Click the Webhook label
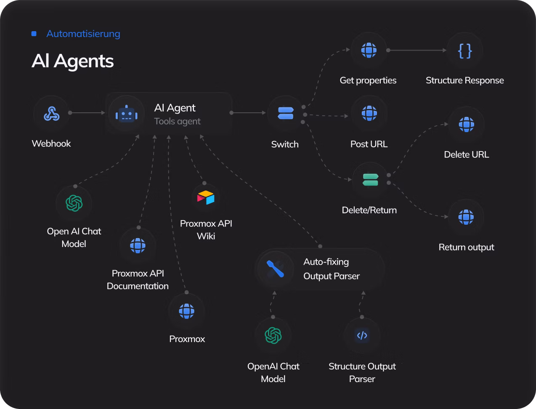The width and height of the screenshot is (536, 409). 51,143
